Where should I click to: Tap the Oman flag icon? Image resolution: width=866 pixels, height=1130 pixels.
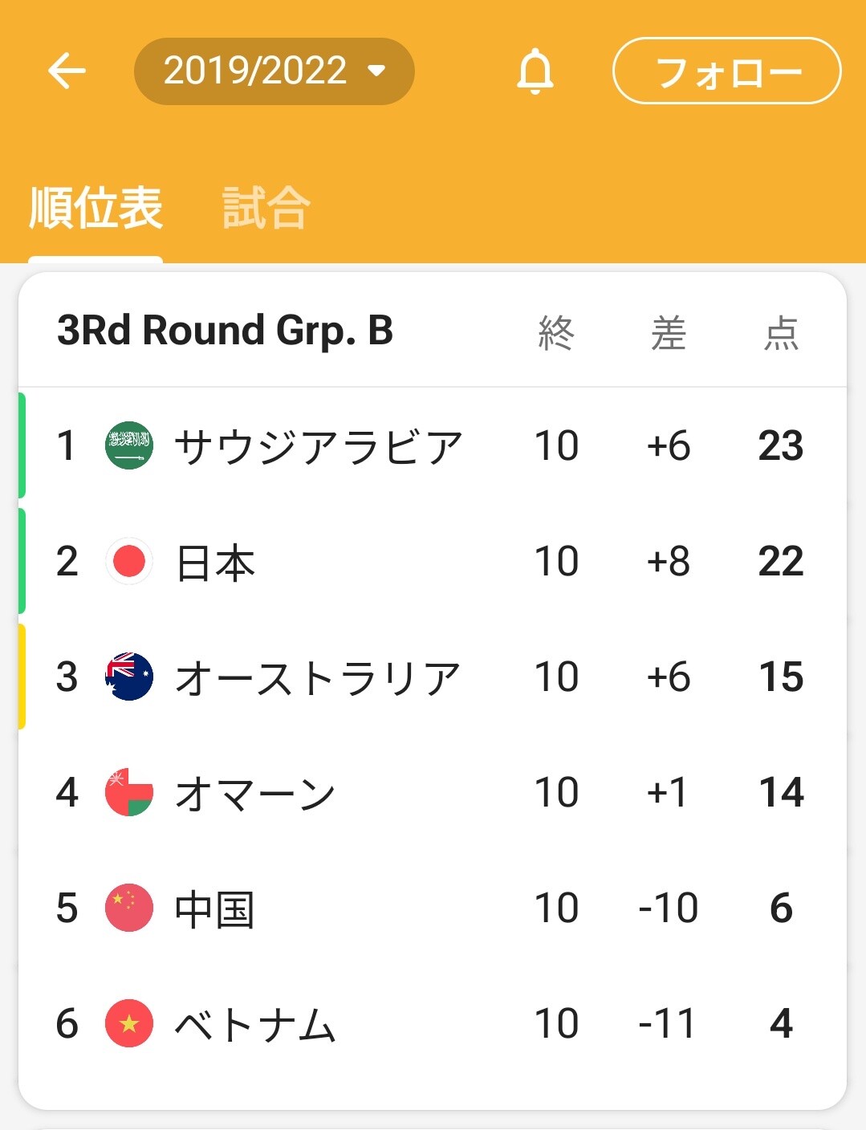tap(129, 792)
